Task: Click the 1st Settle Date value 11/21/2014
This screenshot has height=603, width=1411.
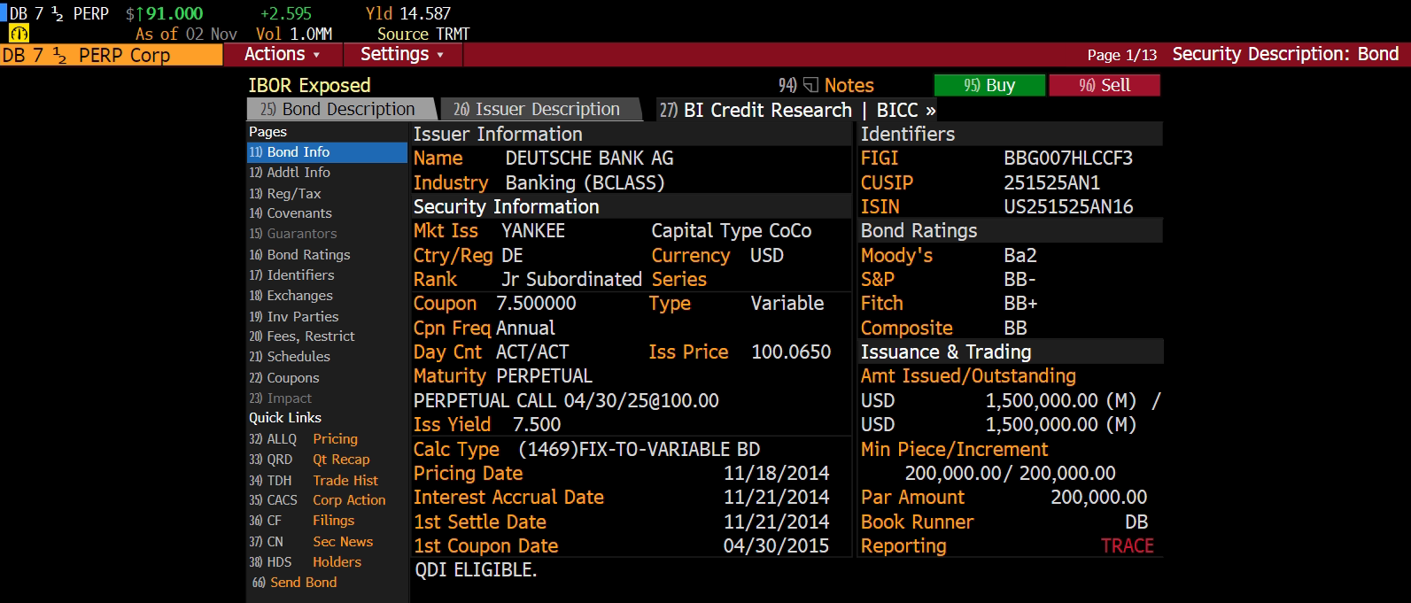Action: pyautogui.click(x=776, y=522)
